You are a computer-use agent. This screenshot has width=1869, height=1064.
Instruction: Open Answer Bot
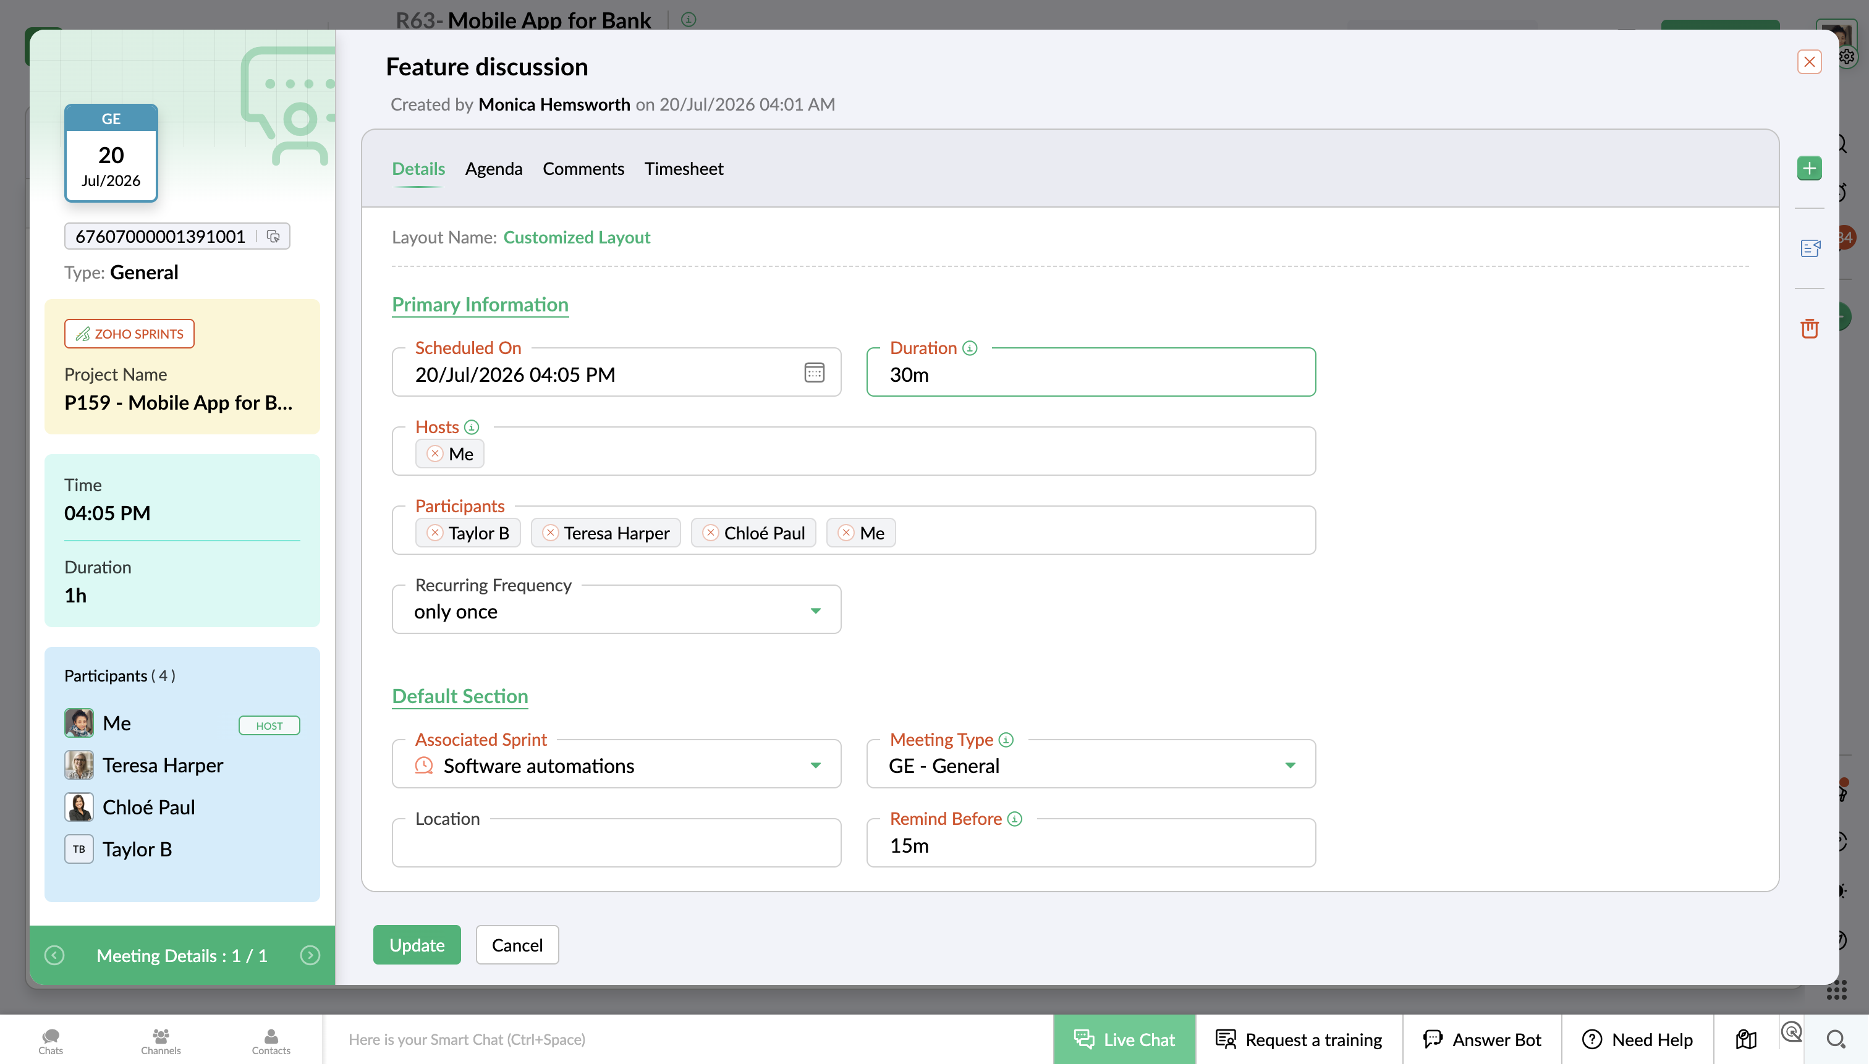[x=1481, y=1039]
